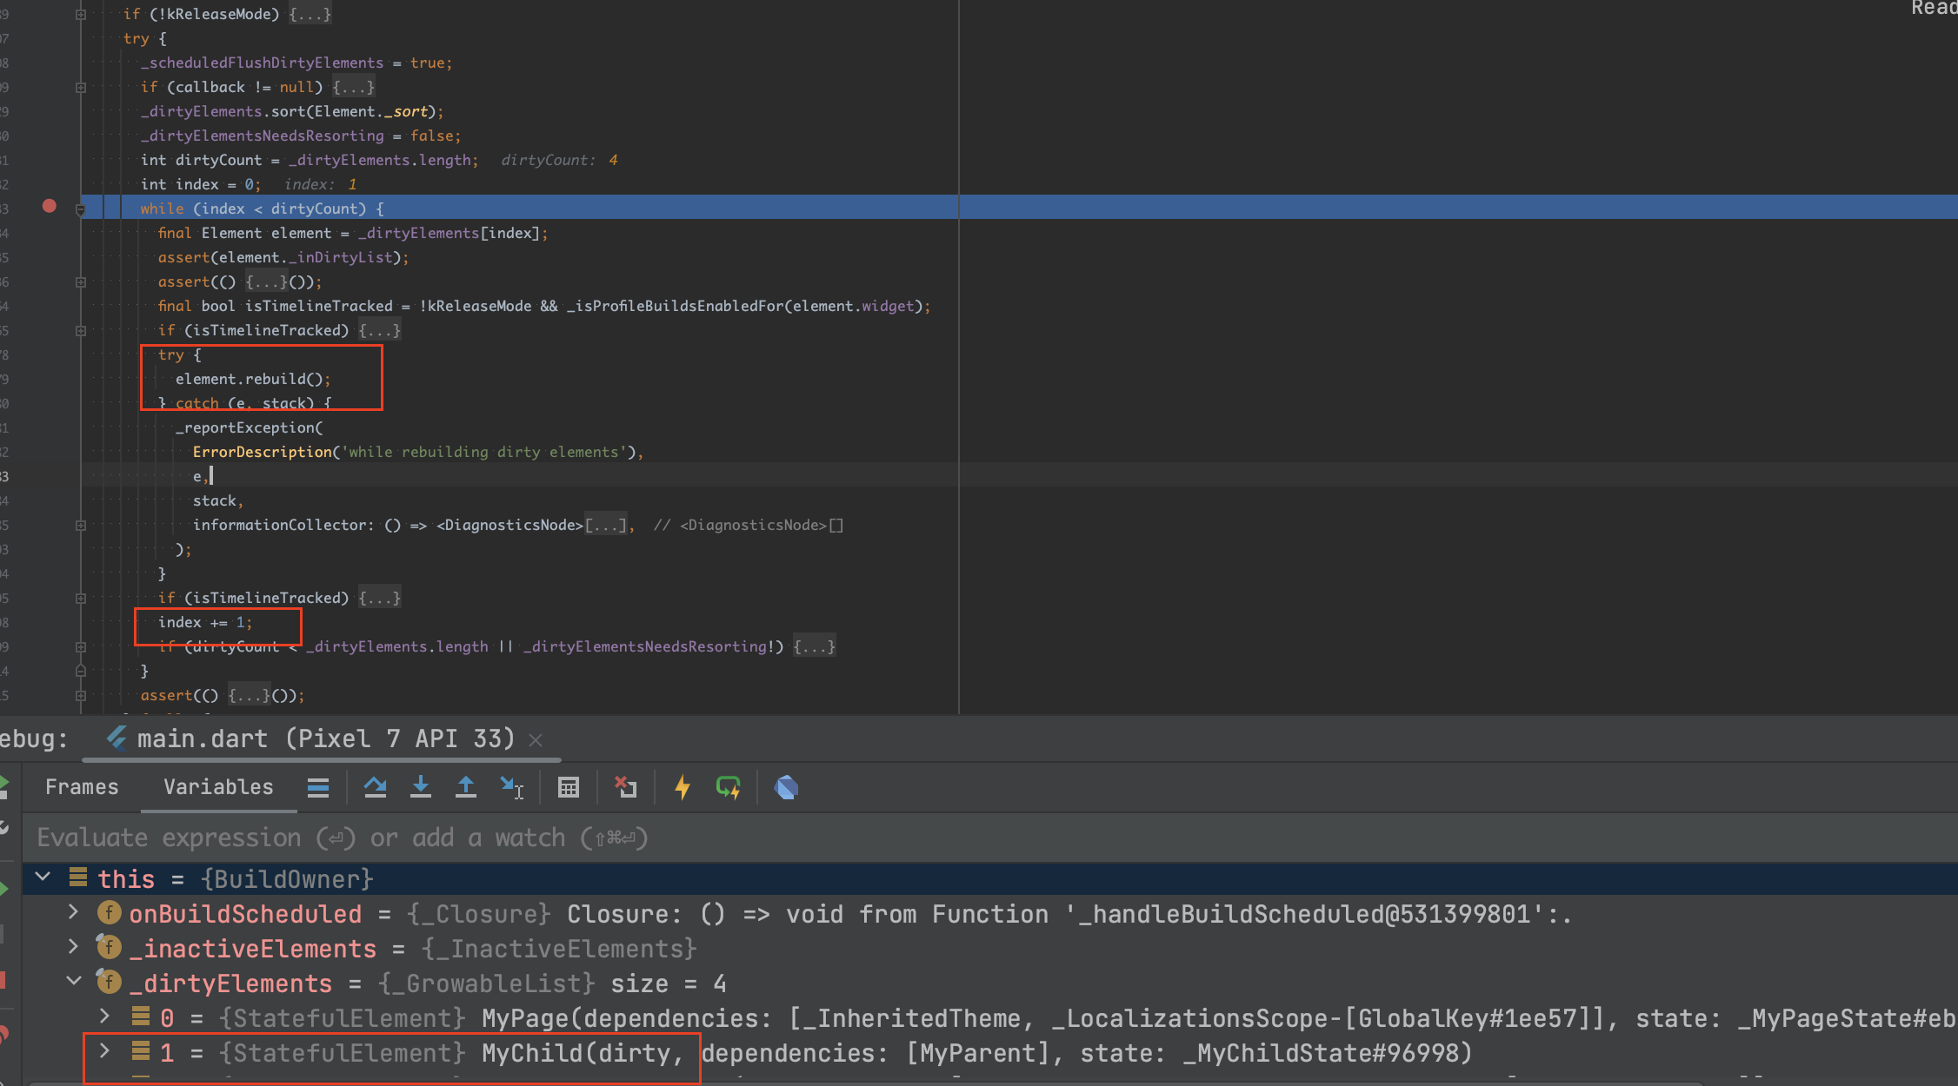Click Flutter icon on main.dart debug tab
The height and width of the screenshot is (1086, 1958).
coord(117,738)
